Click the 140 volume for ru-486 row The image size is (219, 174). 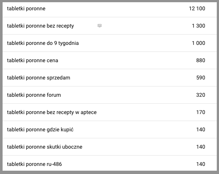pos(201,164)
